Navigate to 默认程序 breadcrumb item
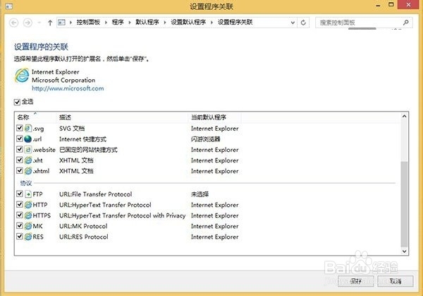The width and height of the screenshot is (423, 296). pos(147,22)
